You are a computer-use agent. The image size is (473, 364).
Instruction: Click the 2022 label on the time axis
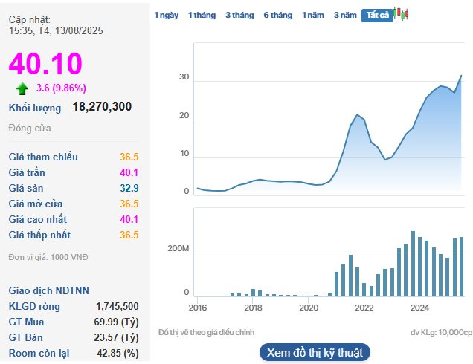click(364, 307)
